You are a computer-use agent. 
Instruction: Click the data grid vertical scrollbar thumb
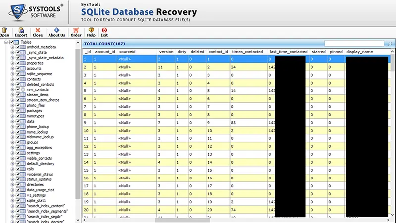(392, 63)
